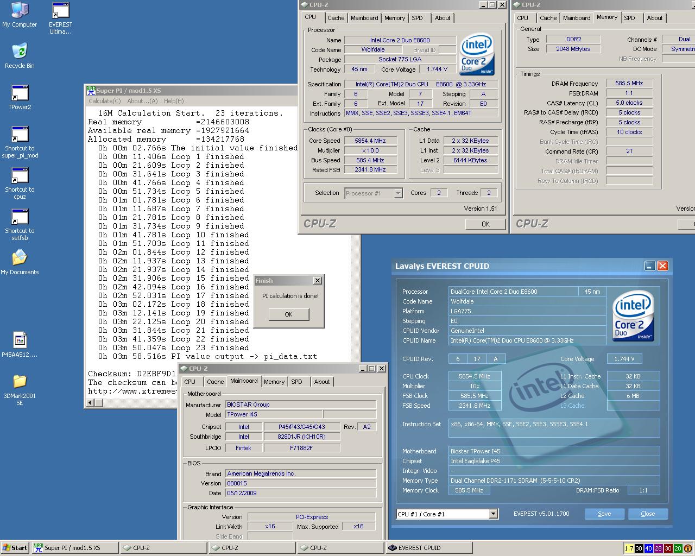
Task: Click the yellow 1.7 tray indicator
Action: pos(629,548)
